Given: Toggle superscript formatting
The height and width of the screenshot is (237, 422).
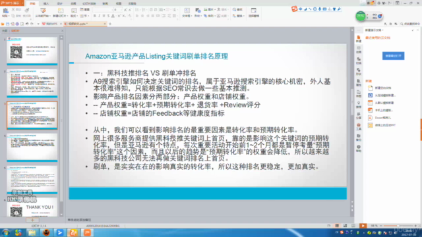Looking at the screenshot, I should point(119,16).
